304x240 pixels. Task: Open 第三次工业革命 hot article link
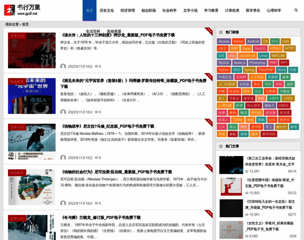270,161
